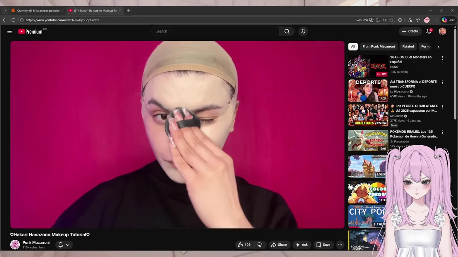This screenshot has width=458, height=257.
Task: Open Mr Doctor channel link
Action: tap(396, 116)
